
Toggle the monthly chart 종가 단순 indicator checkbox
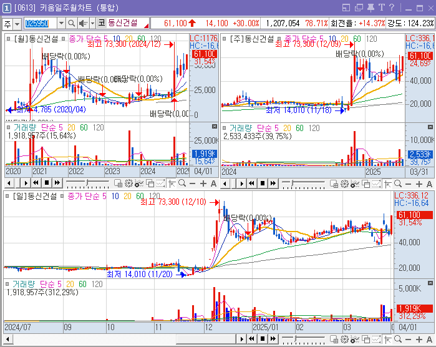click(64, 39)
